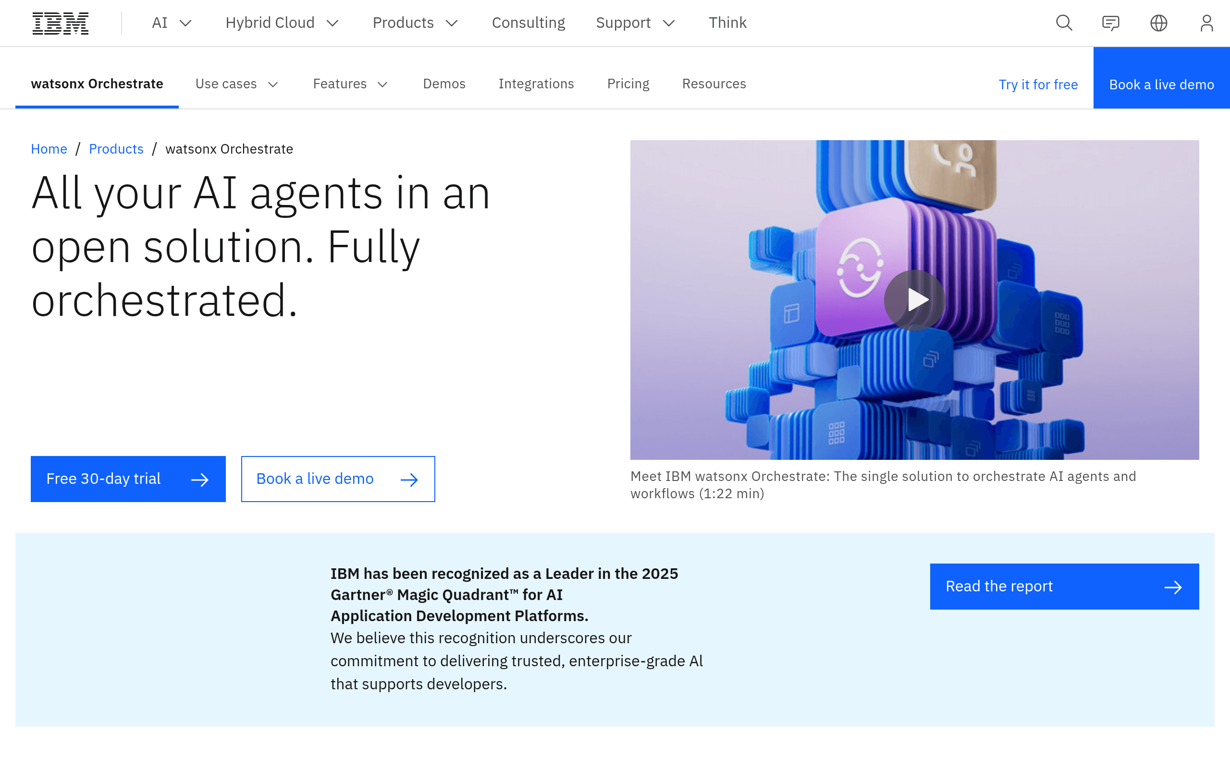Expand the Use cases dropdown
The width and height of the screenshot is (1230, 768).
tap(236, 84)
